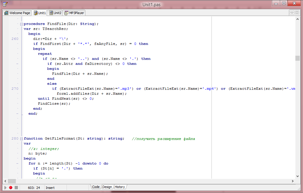Click the MP3Player project tab icon

pyautogui.click(x=66, y=13)
